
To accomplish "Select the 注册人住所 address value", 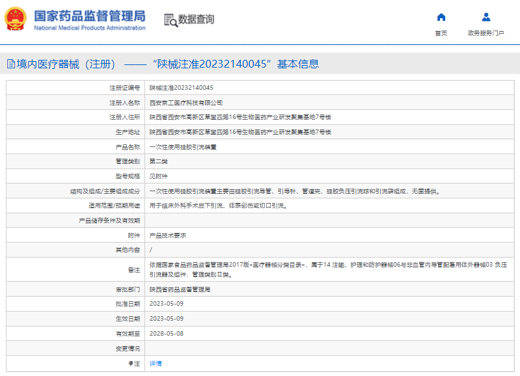I will (240, 117).
